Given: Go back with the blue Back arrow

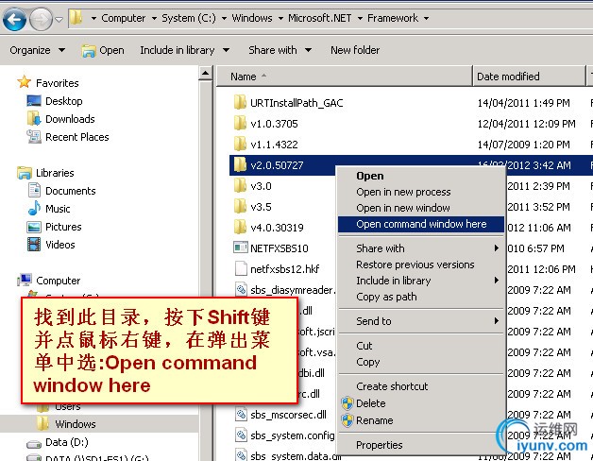Looking at the screenshot, I should point(14,19).
